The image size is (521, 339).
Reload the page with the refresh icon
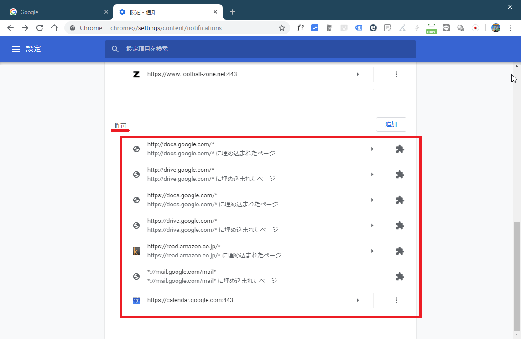tap(40, 28)
